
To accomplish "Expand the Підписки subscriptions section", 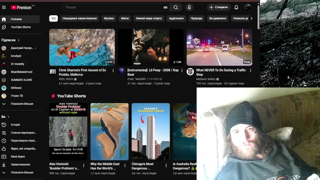I will 10,40.
